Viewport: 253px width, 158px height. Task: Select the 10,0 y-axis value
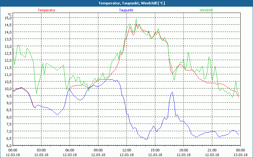point(8,88)
